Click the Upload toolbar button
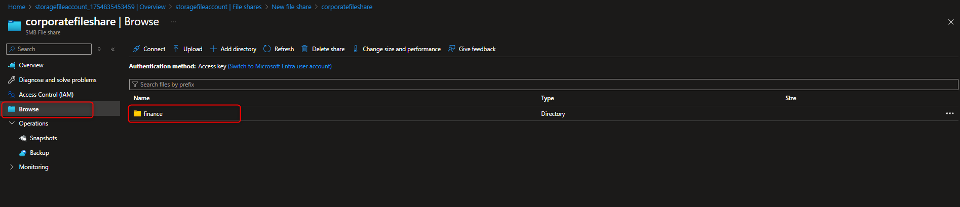This screenshot has height=207, width=960. 187,49
